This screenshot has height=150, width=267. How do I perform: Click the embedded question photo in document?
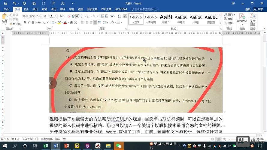click(136, 80)
